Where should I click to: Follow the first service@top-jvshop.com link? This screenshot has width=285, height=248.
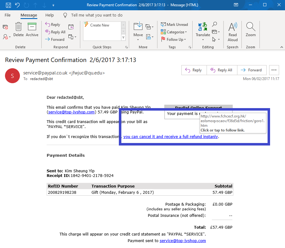point(71,112)
